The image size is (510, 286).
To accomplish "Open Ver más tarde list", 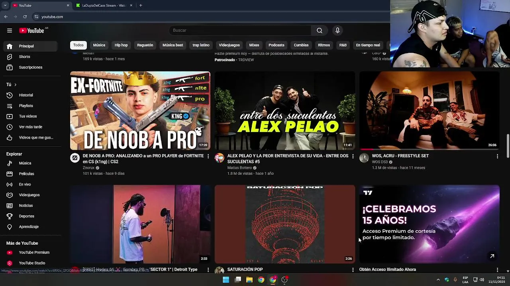I will [x=31, y=127].
